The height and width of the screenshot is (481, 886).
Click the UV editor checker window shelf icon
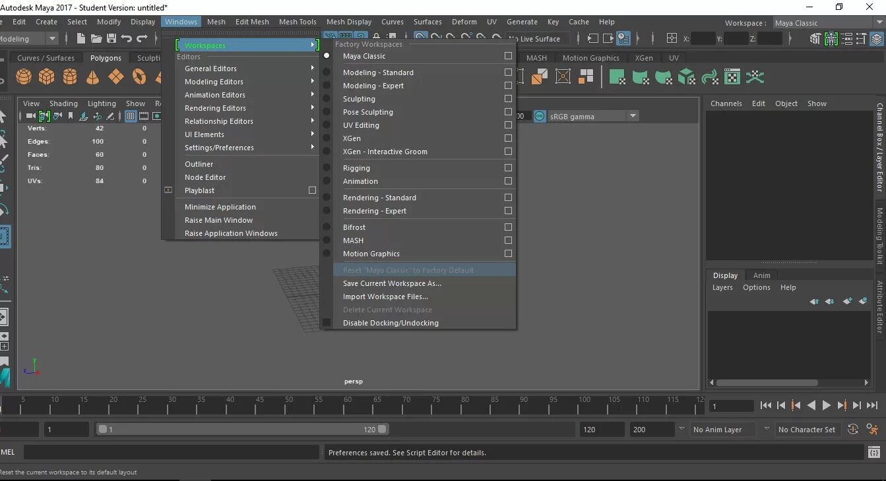click(x=732, y=77)
